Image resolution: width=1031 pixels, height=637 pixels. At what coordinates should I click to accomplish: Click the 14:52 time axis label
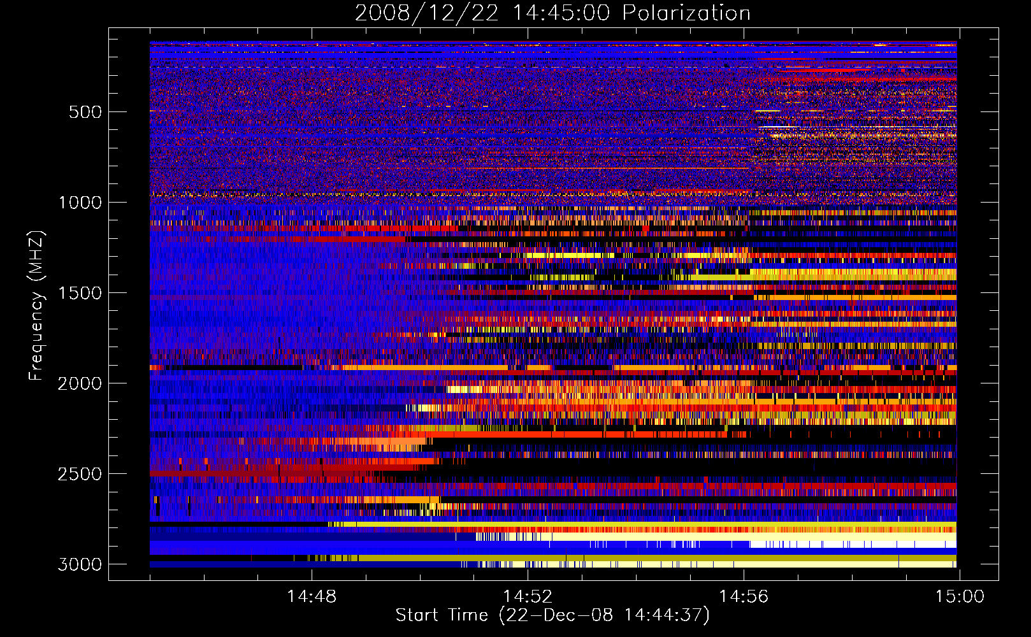click(528, 597)
